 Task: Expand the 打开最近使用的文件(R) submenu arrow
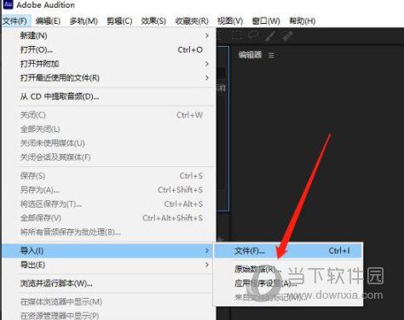click(x=207, y=77)
